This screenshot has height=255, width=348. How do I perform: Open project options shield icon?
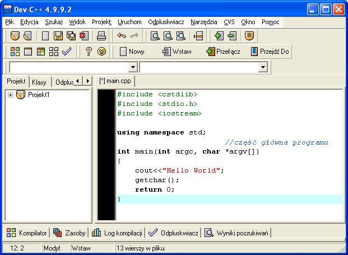(249, 36)
